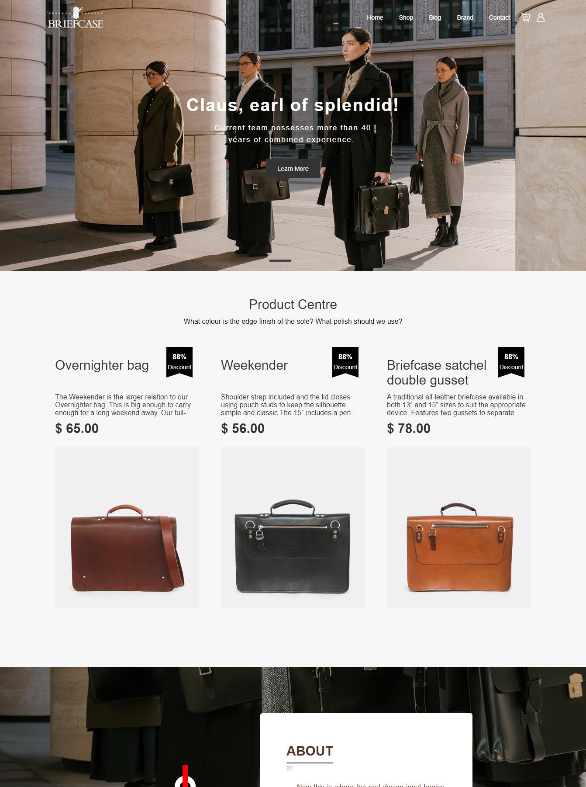Open the Blog page link
The height and width of the screenshot is (787, 586).
point(435,17)
